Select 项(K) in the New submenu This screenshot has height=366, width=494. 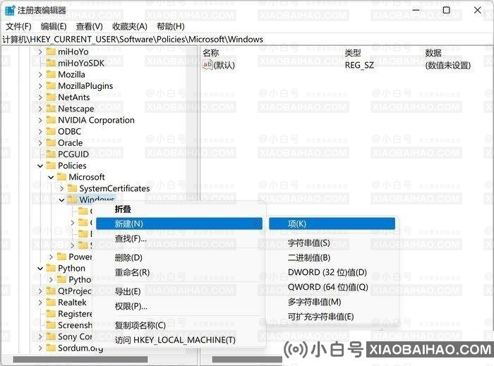[x=332, y=224]
